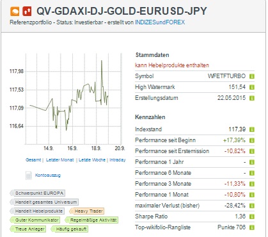Switch chart to Intraday view
The width and height of the screenshot is (268, 237).
coord(118,159)
